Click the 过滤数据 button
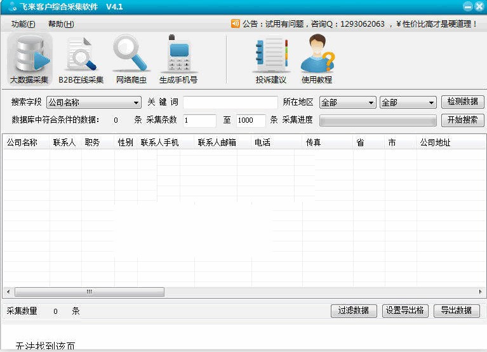Screen dimensions: 487x352 pyautogui.click(x=354, y=310)
